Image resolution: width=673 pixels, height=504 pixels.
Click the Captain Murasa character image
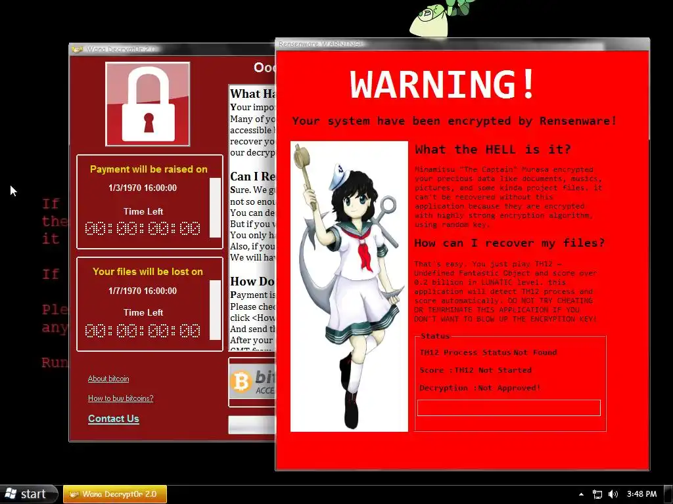(349, 286)
